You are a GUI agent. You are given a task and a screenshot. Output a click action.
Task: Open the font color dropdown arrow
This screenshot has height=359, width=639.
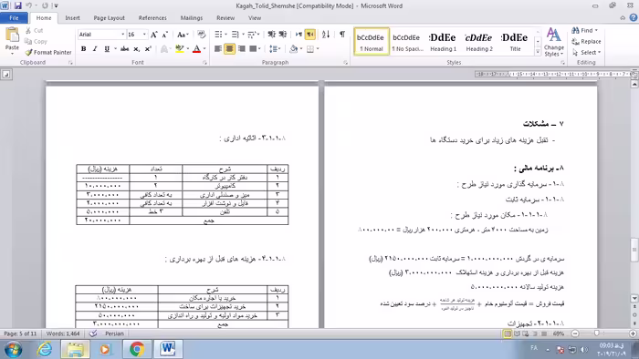[x=204, y=49]
